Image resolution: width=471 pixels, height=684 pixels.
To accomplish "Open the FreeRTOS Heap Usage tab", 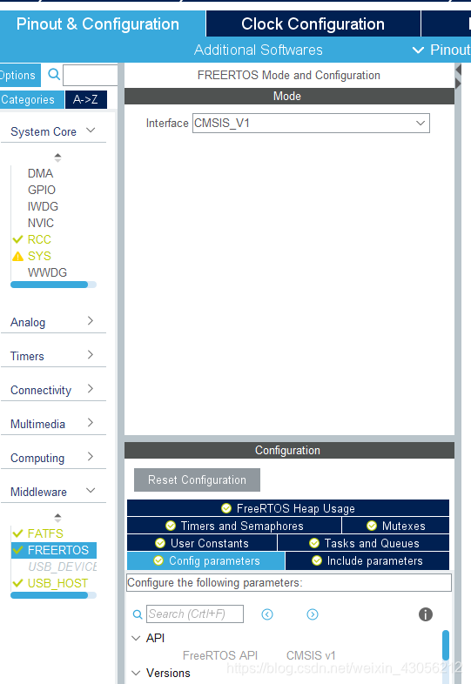I will [288, 508].
